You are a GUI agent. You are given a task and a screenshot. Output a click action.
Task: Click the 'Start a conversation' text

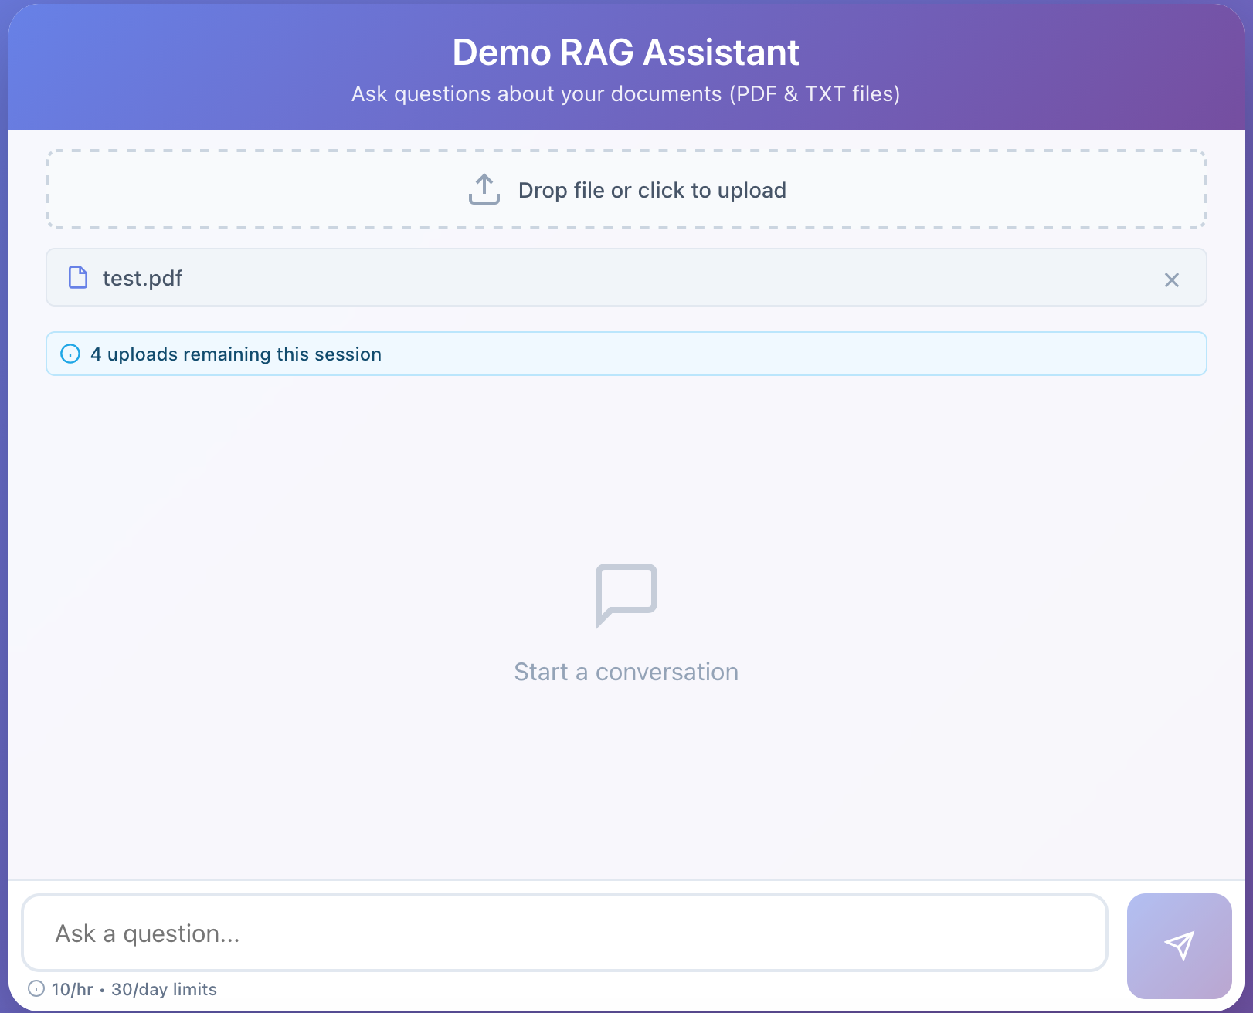626,672
